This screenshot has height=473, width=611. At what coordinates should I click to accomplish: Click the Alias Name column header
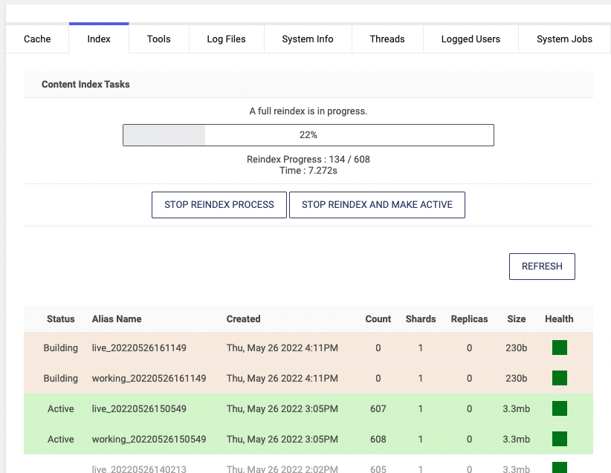click(x=117, y=319)
